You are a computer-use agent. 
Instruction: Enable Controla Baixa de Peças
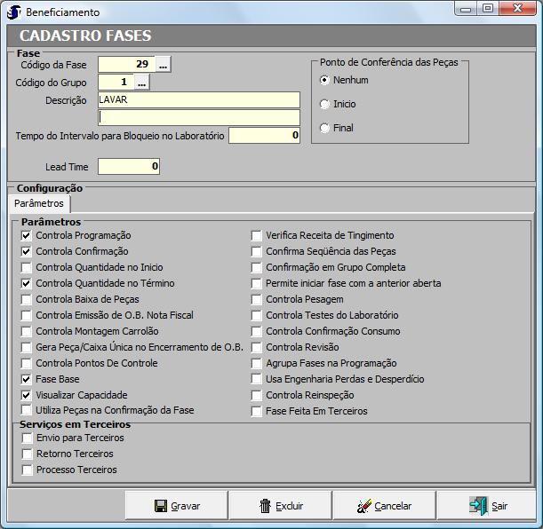(x=27, y=300)
